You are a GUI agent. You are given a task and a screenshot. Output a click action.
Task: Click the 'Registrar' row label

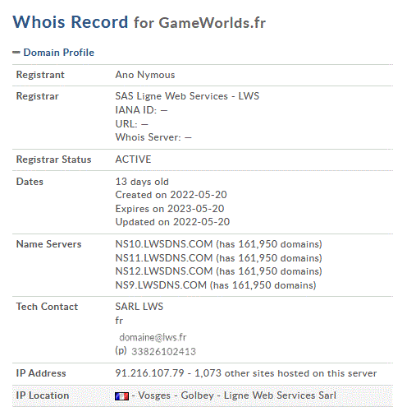click(x=38, y=96)
